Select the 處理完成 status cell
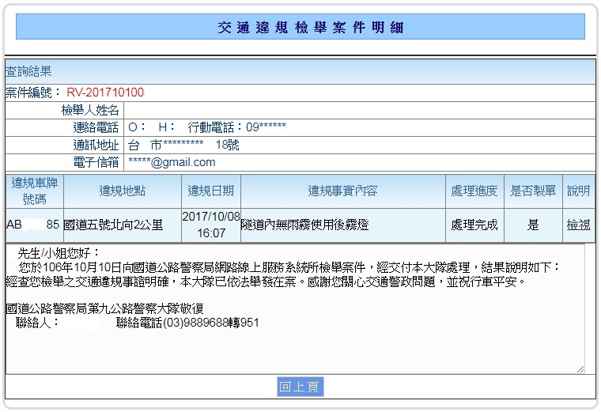Viewport: 601px width, 412px height. click(474, 225)
